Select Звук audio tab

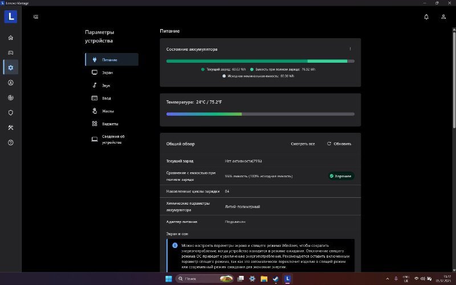pos(112,85)
